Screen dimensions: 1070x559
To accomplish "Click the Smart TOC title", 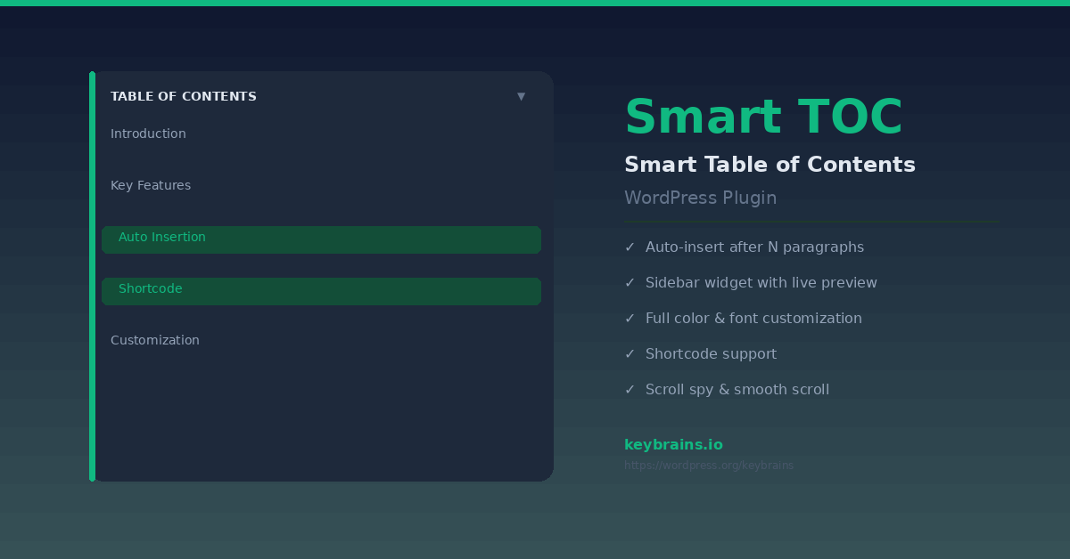I will click(763, 117).
